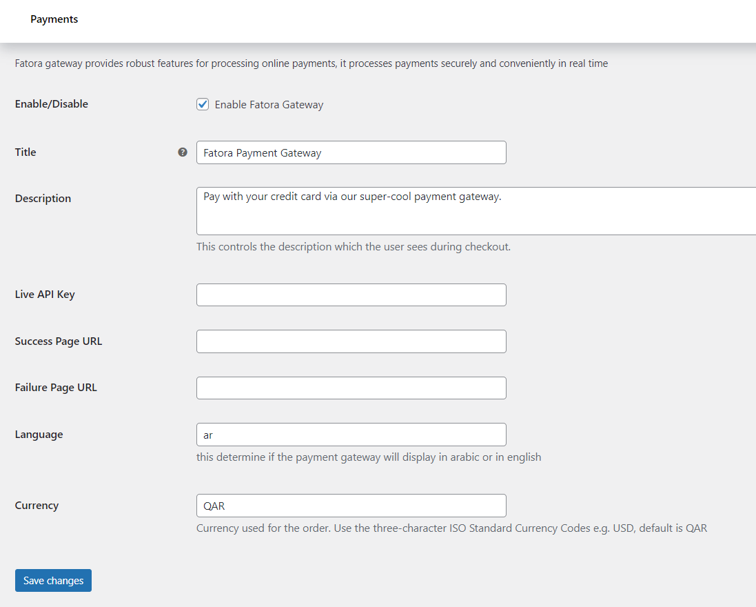The image size is (756, 607).
Task: Focus the Live API Key field
Action: (x=351, y=295)
